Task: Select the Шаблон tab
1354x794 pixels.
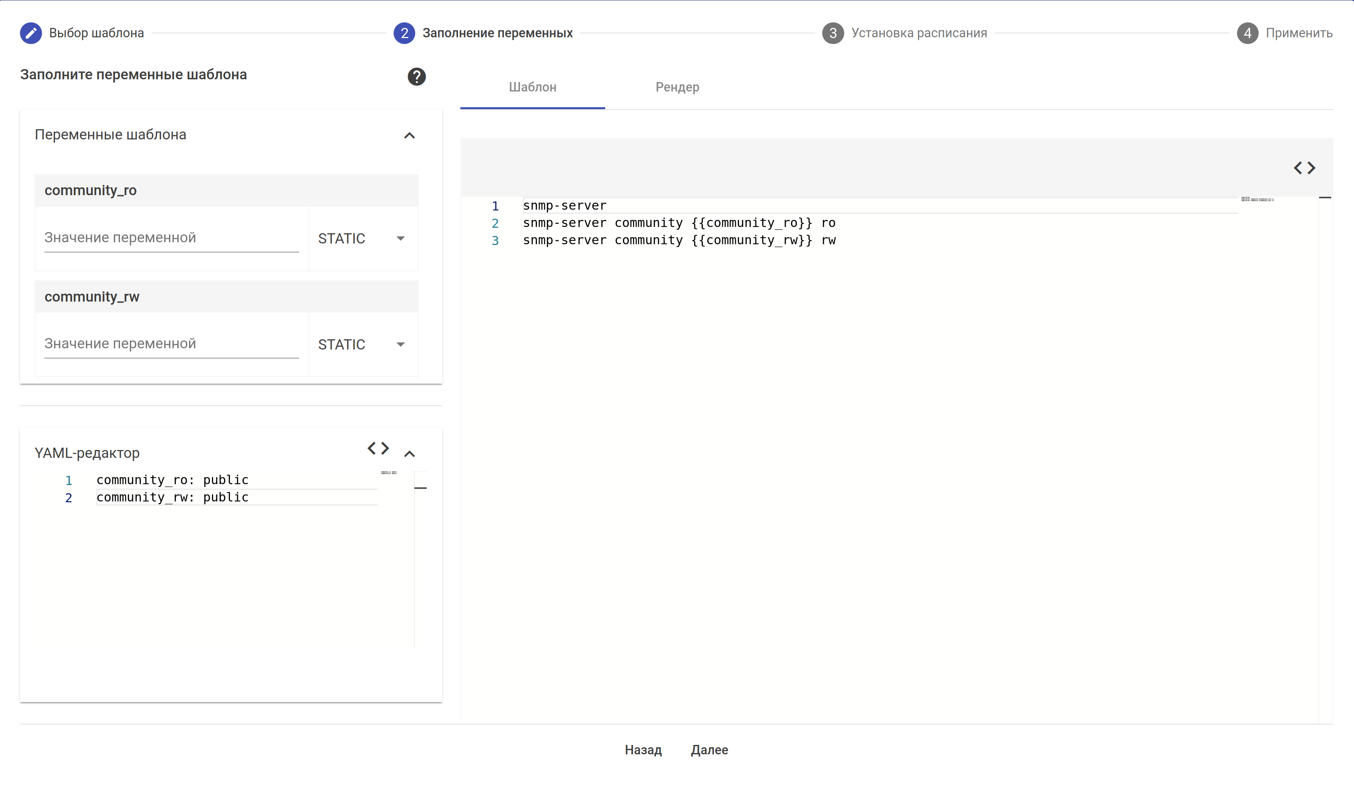Action: point(532,87)
